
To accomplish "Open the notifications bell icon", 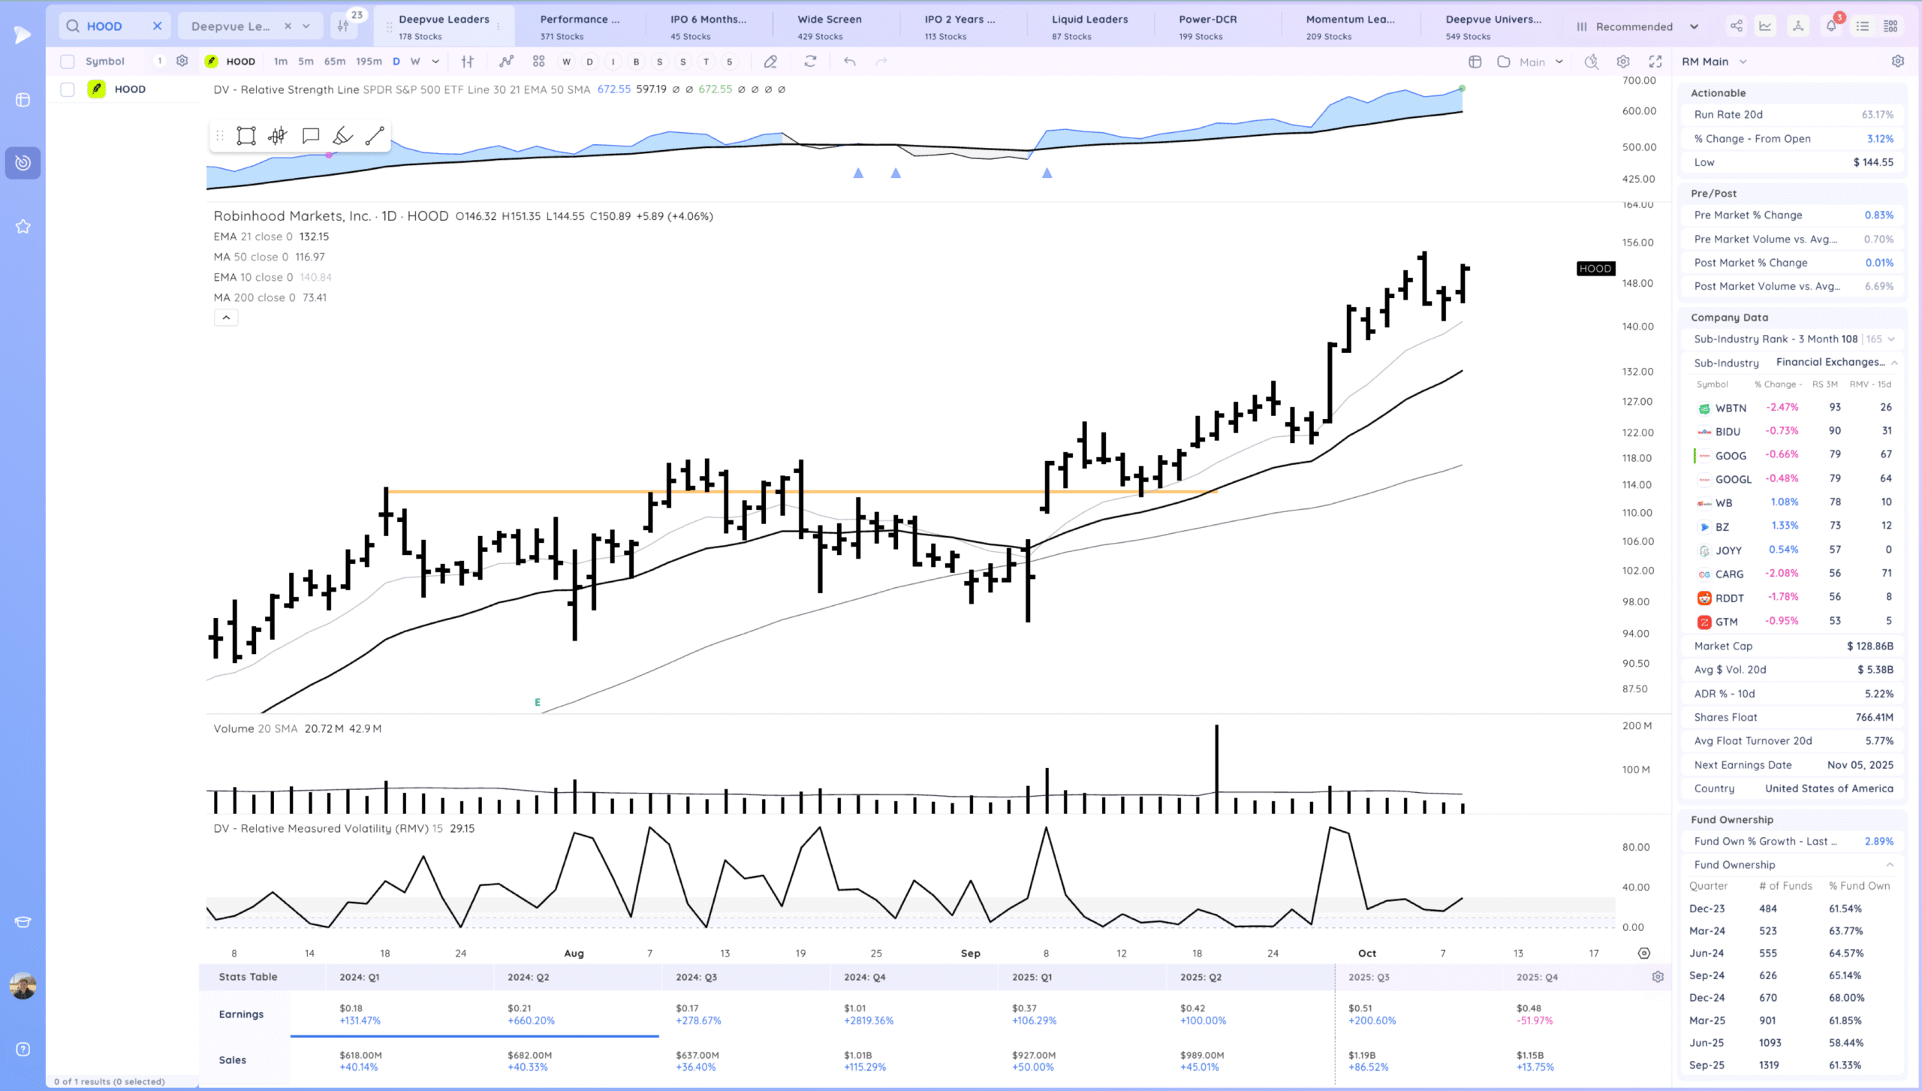I will point(1830,26).
